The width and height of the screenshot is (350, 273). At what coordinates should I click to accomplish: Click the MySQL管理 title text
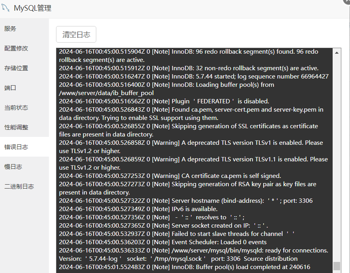point(33,8)
